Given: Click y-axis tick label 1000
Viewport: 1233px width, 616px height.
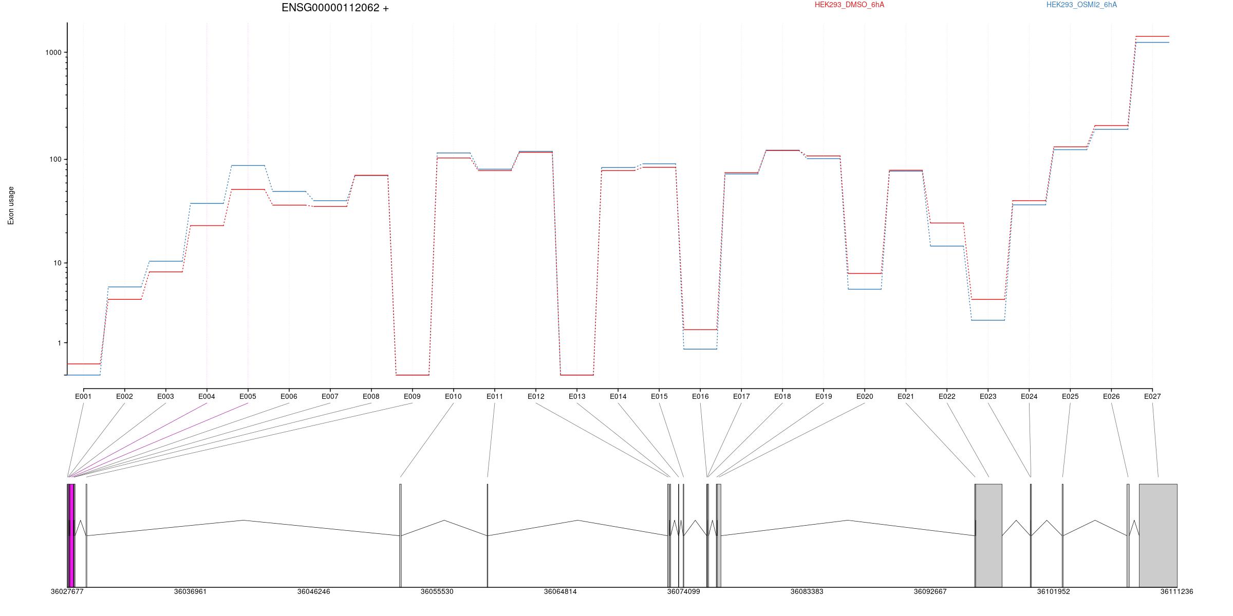Looking at the screenshot, I should pos(53,52).
